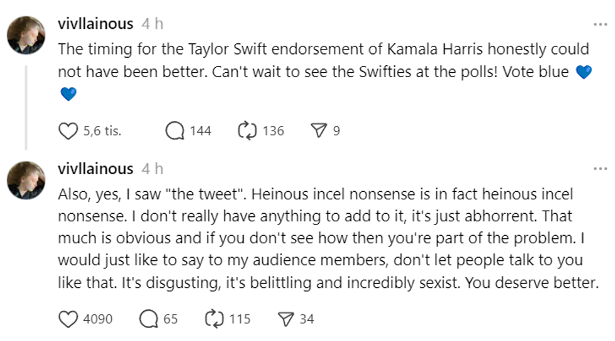Open replies on the second post
Image resolution: width=615 pixels, height=341 pixels.
point(148,319)
